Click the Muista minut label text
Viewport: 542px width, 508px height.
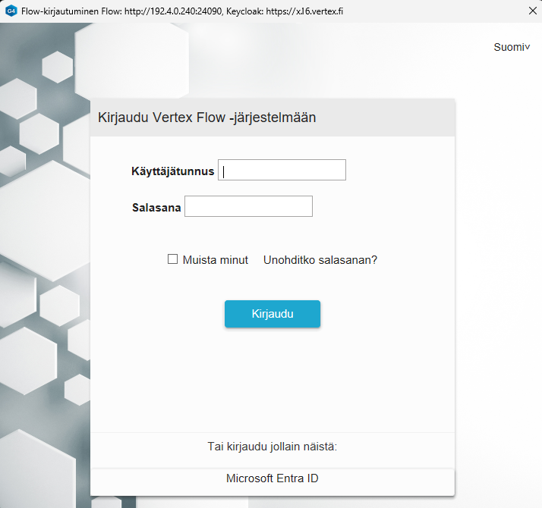[x=215, y=259]
